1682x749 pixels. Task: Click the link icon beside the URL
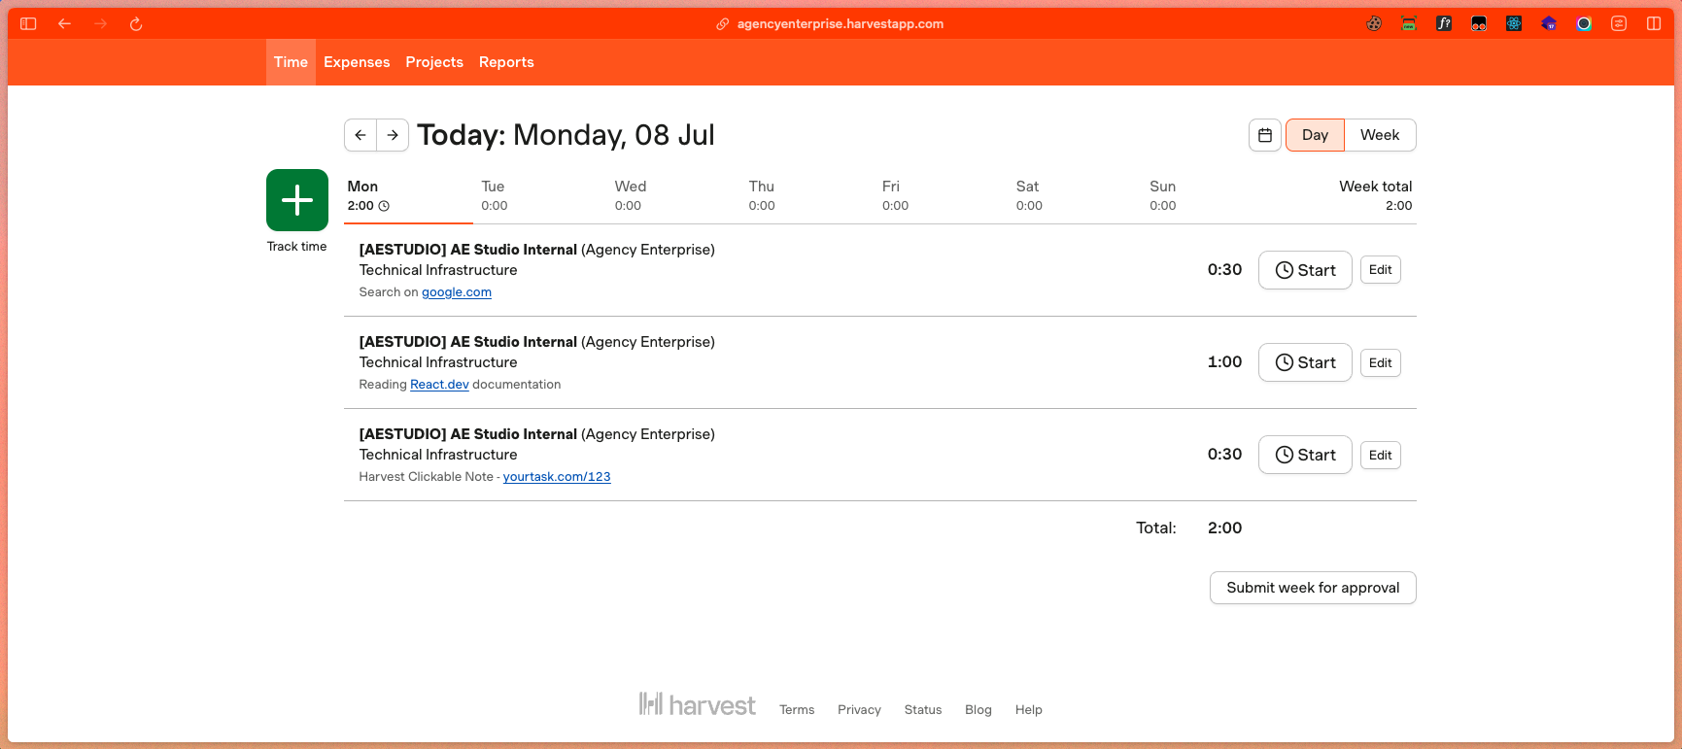click(723, 24)
